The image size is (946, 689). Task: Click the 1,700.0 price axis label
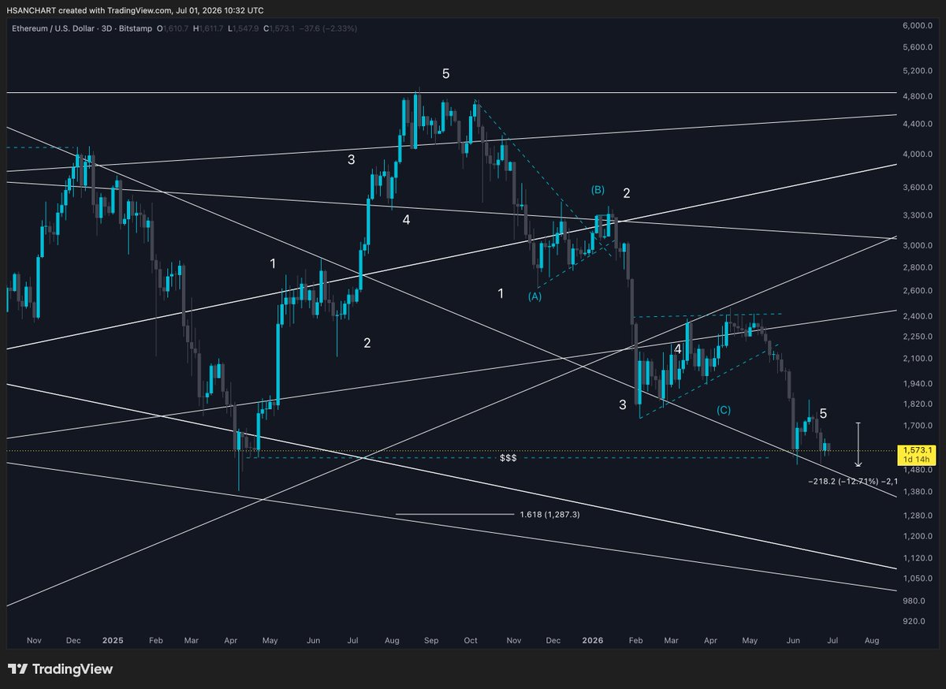click(x=919, y=426)
